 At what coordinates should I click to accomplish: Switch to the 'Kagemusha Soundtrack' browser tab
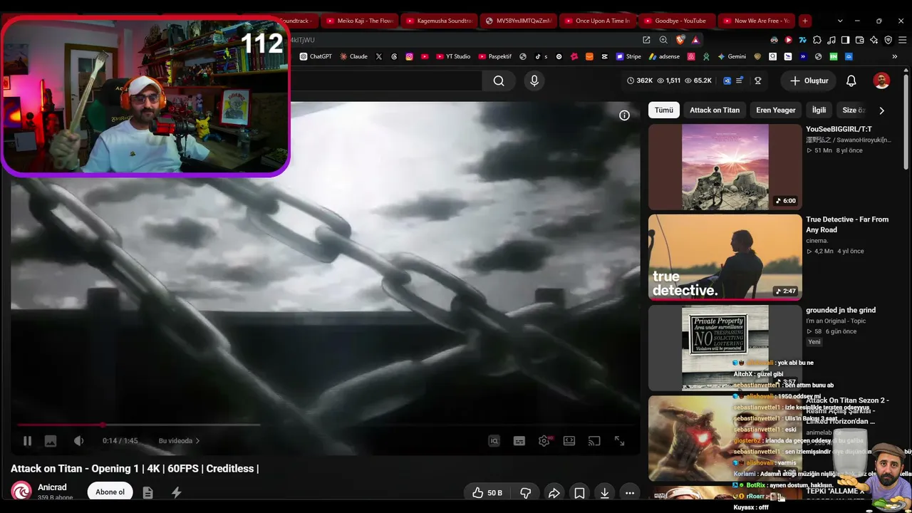(x=437, y=21)
